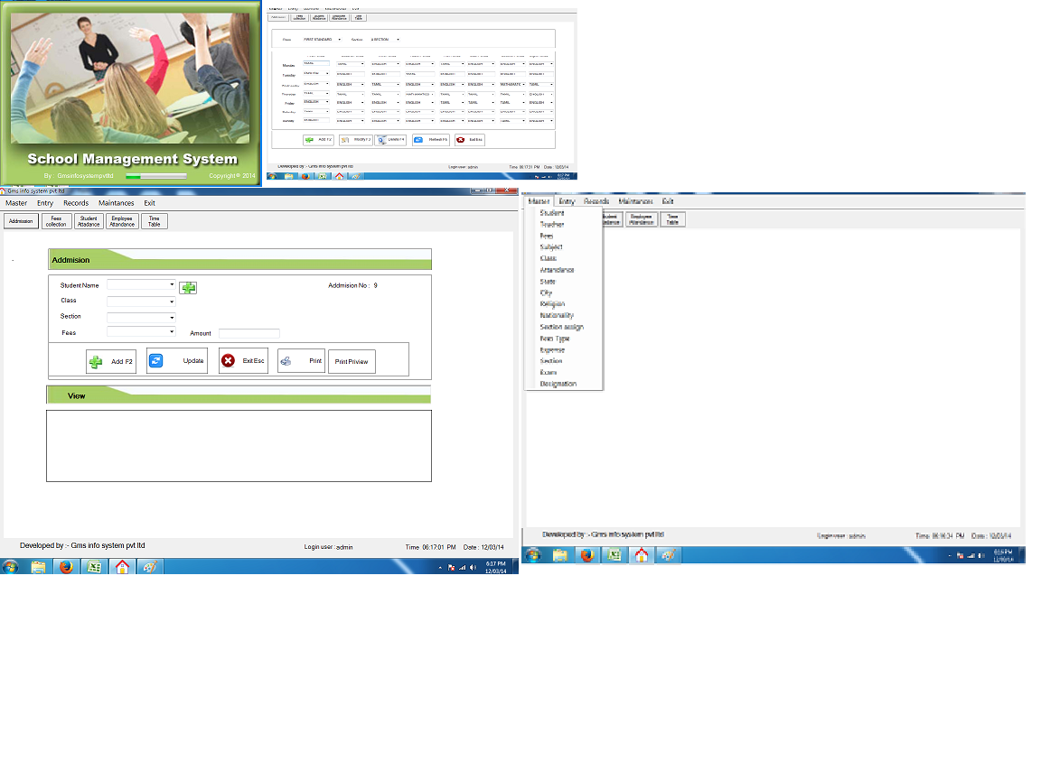Open Records menu in Admission window

click(x=76, y=204)
